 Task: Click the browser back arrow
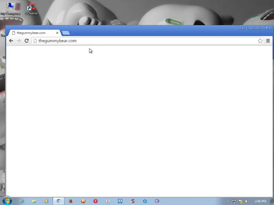coord(11,41)
